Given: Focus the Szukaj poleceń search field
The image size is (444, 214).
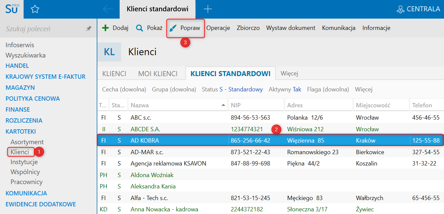Looking at the screenshot, I should click(43, 29).
